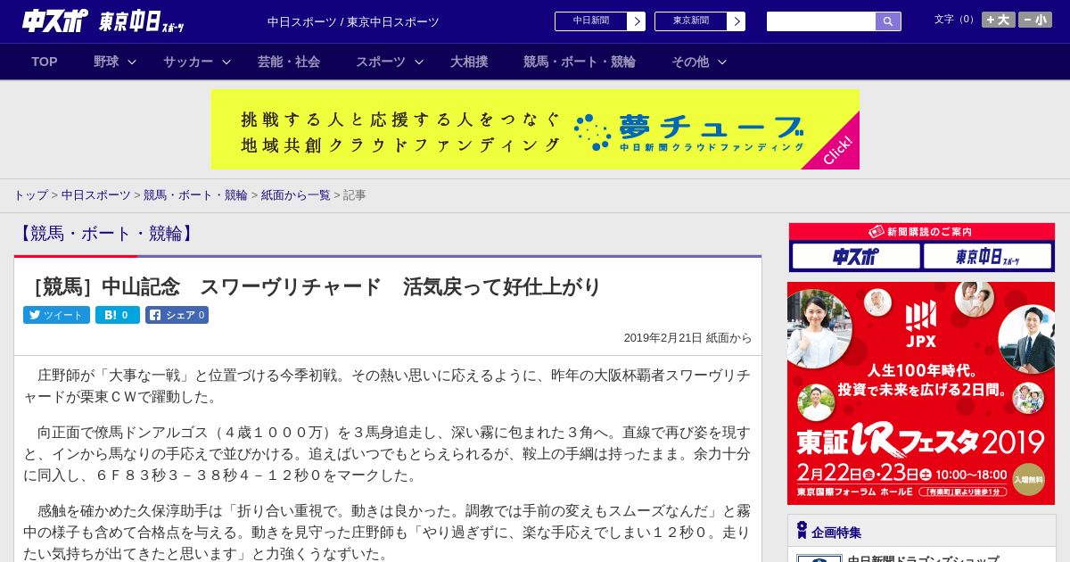Image resolution: width=1070 pixels, height=562 pixels.
Task: Open スポーツ navigation menu
Action: click(x=381, y=62)
